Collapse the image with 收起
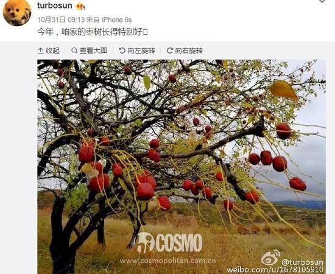 [x=49, y=51]
